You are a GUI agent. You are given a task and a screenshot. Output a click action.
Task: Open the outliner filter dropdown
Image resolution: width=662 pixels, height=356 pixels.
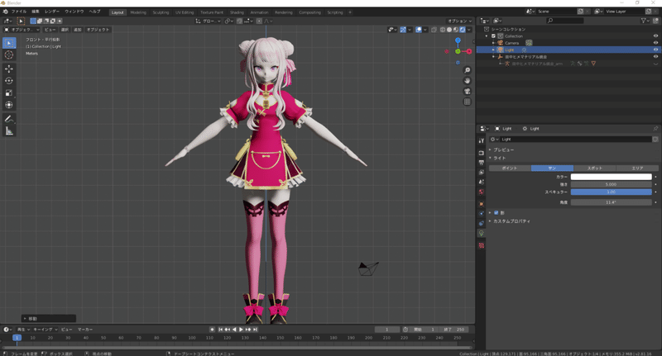[x=645, y=21]
